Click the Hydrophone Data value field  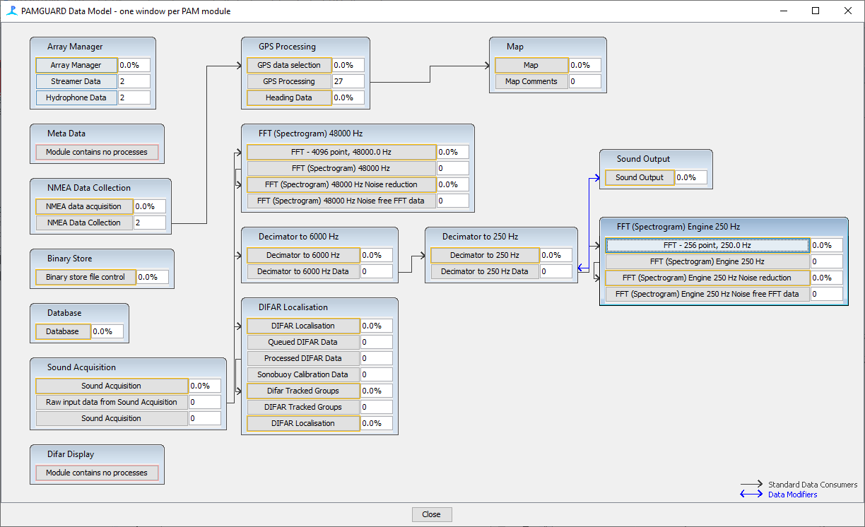tap(134, 97)
